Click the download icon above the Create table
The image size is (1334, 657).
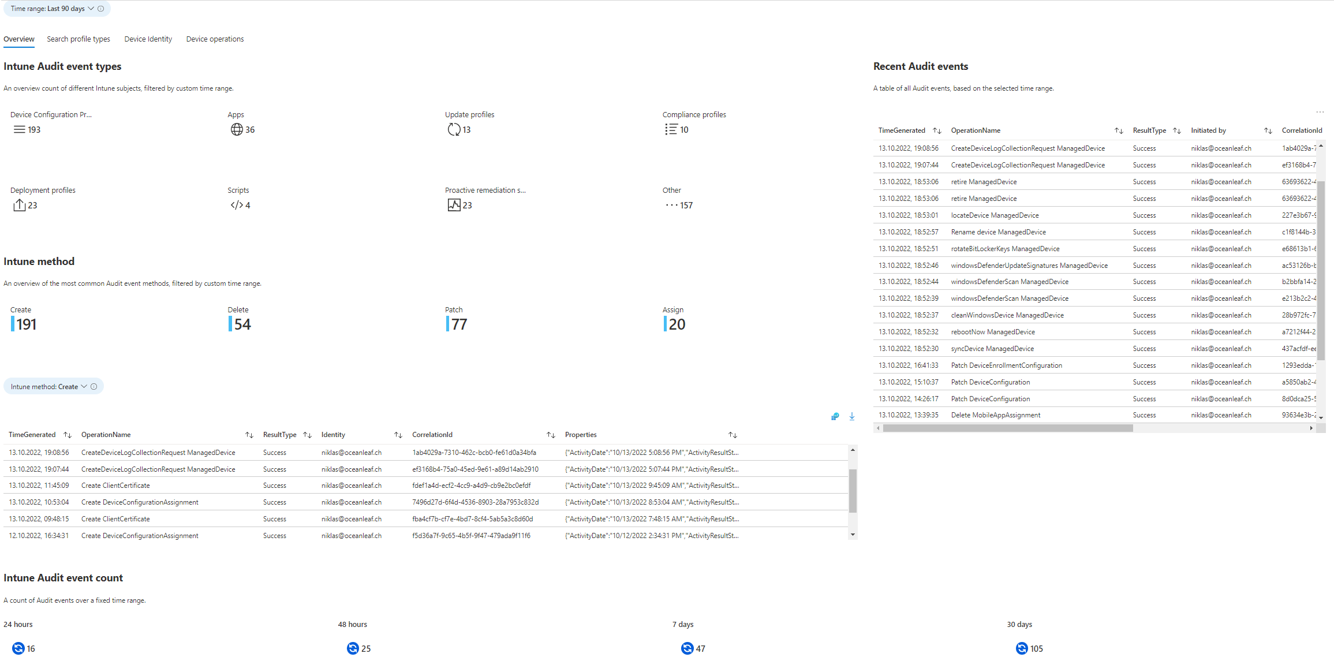coord(851,416)
